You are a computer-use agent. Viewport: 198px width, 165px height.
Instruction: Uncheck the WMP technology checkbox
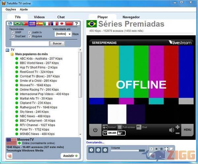13,32
